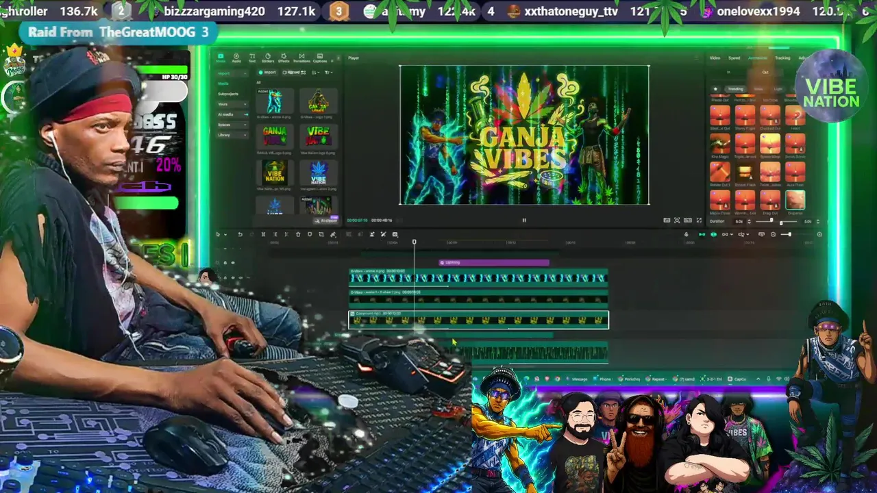
Task: Pause playback in the player
Action: (x=524, y=220)
